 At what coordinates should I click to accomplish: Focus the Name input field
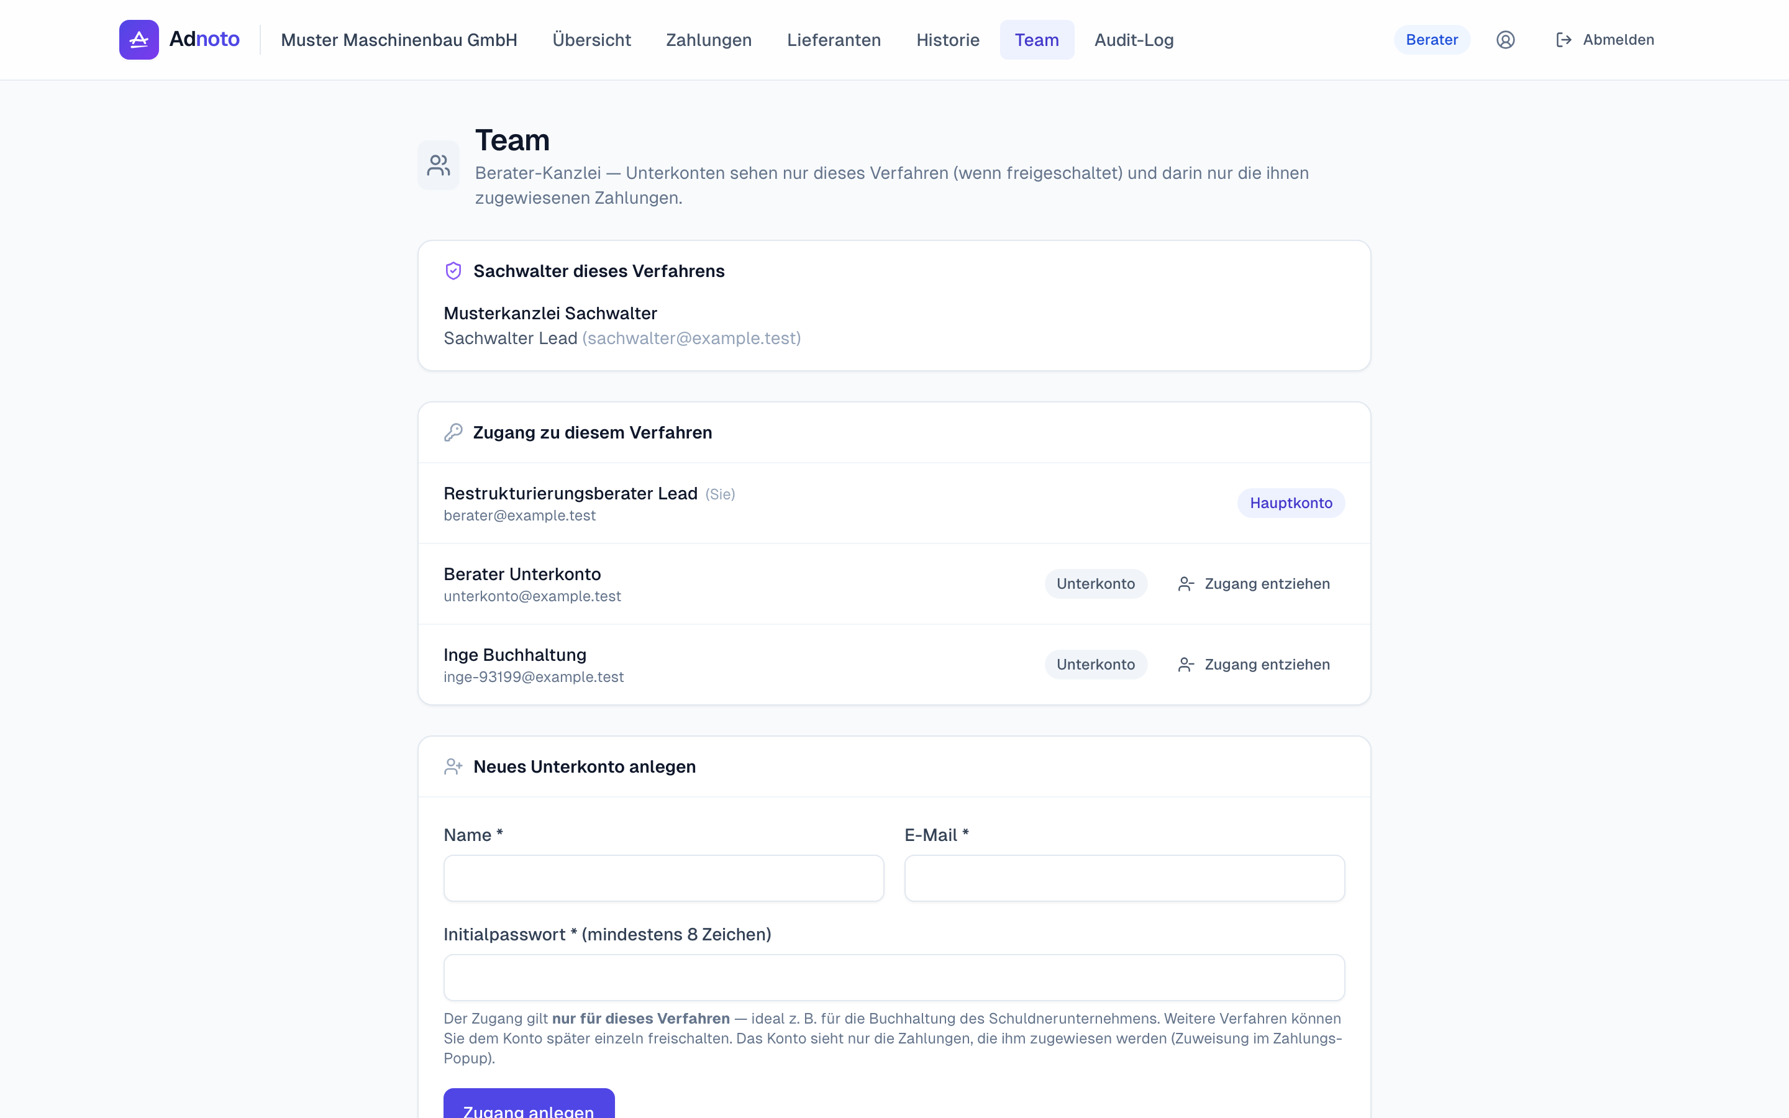[664, 878]
